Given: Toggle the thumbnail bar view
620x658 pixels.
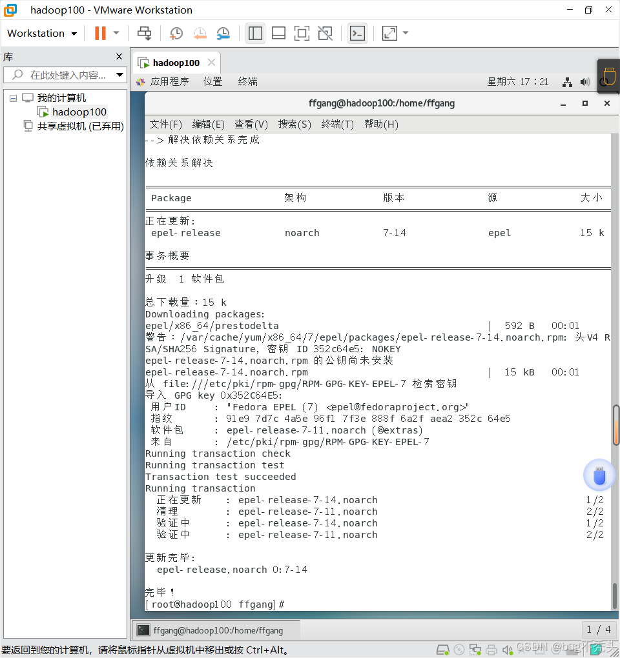Looking at the screenshot, I should tap(278, 33).
